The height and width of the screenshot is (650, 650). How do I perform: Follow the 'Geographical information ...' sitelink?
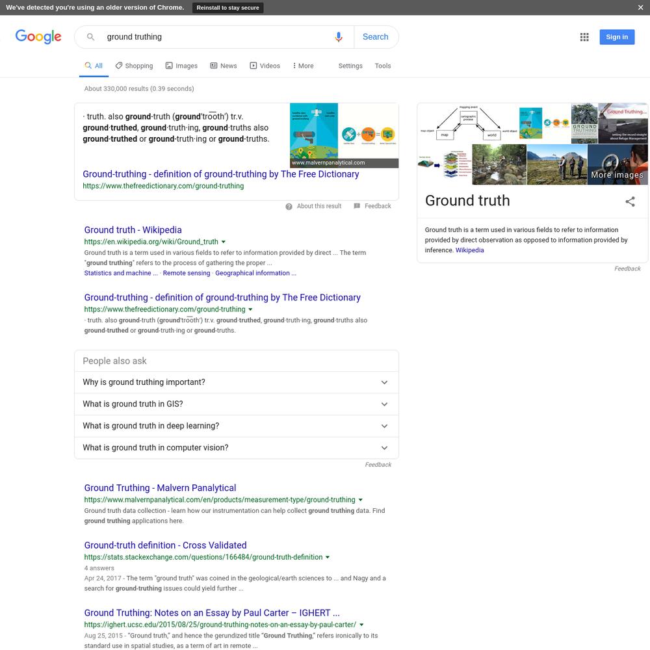[x=255, y=273]
